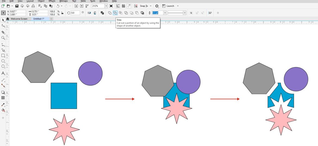Toggle show rulers button
Image resolution: width=318 pixels, height=146 pixels.
coord(118,6)
